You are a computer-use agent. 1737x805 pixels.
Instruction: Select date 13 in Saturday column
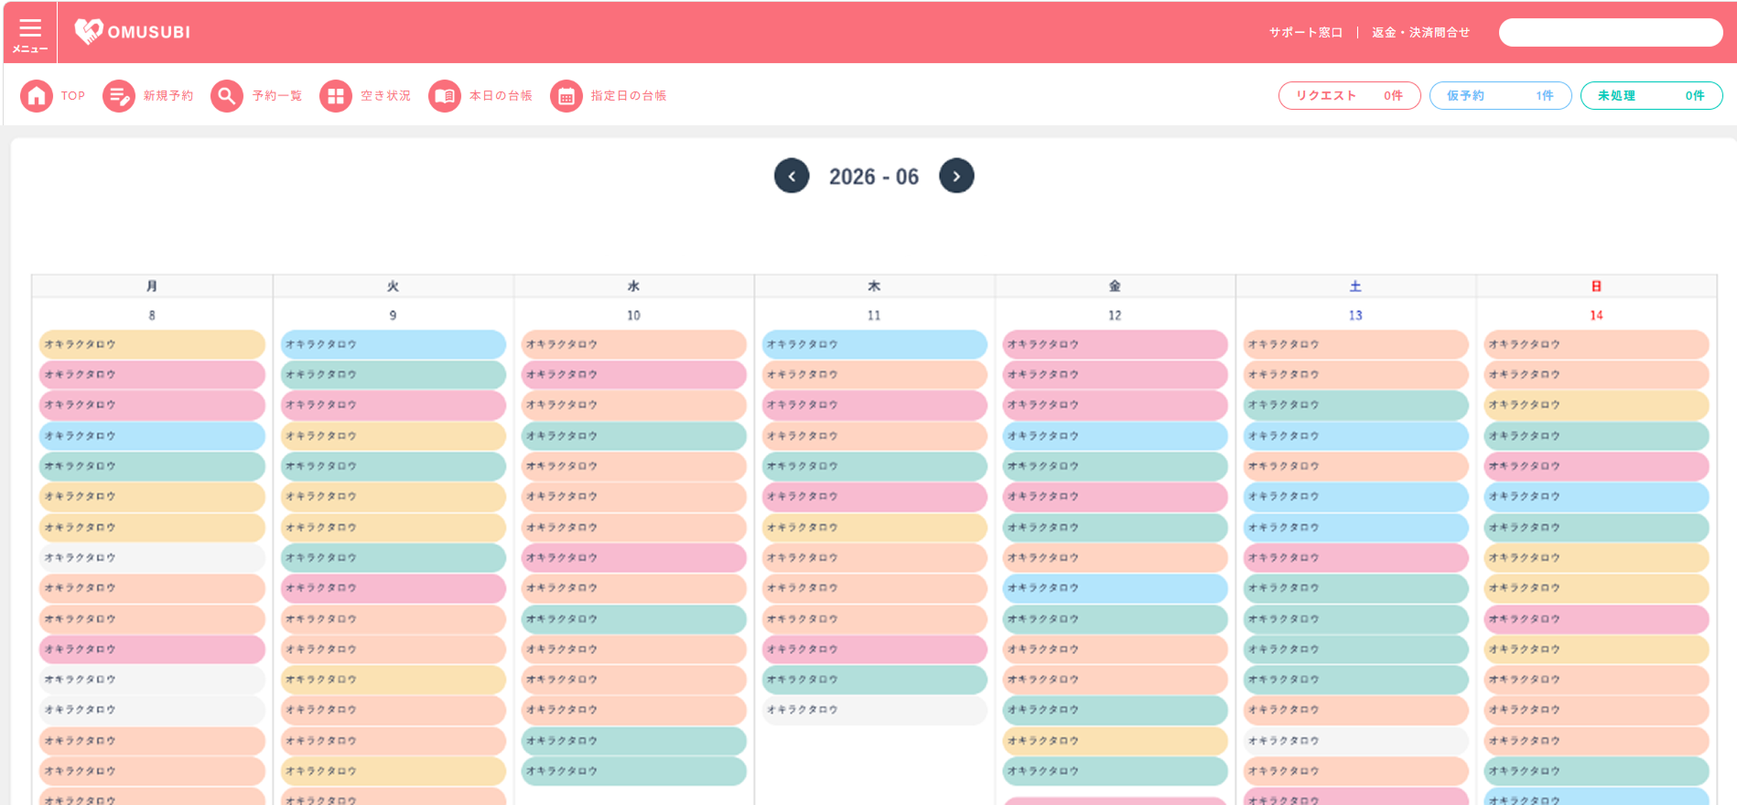click(x=1355, y=315)
